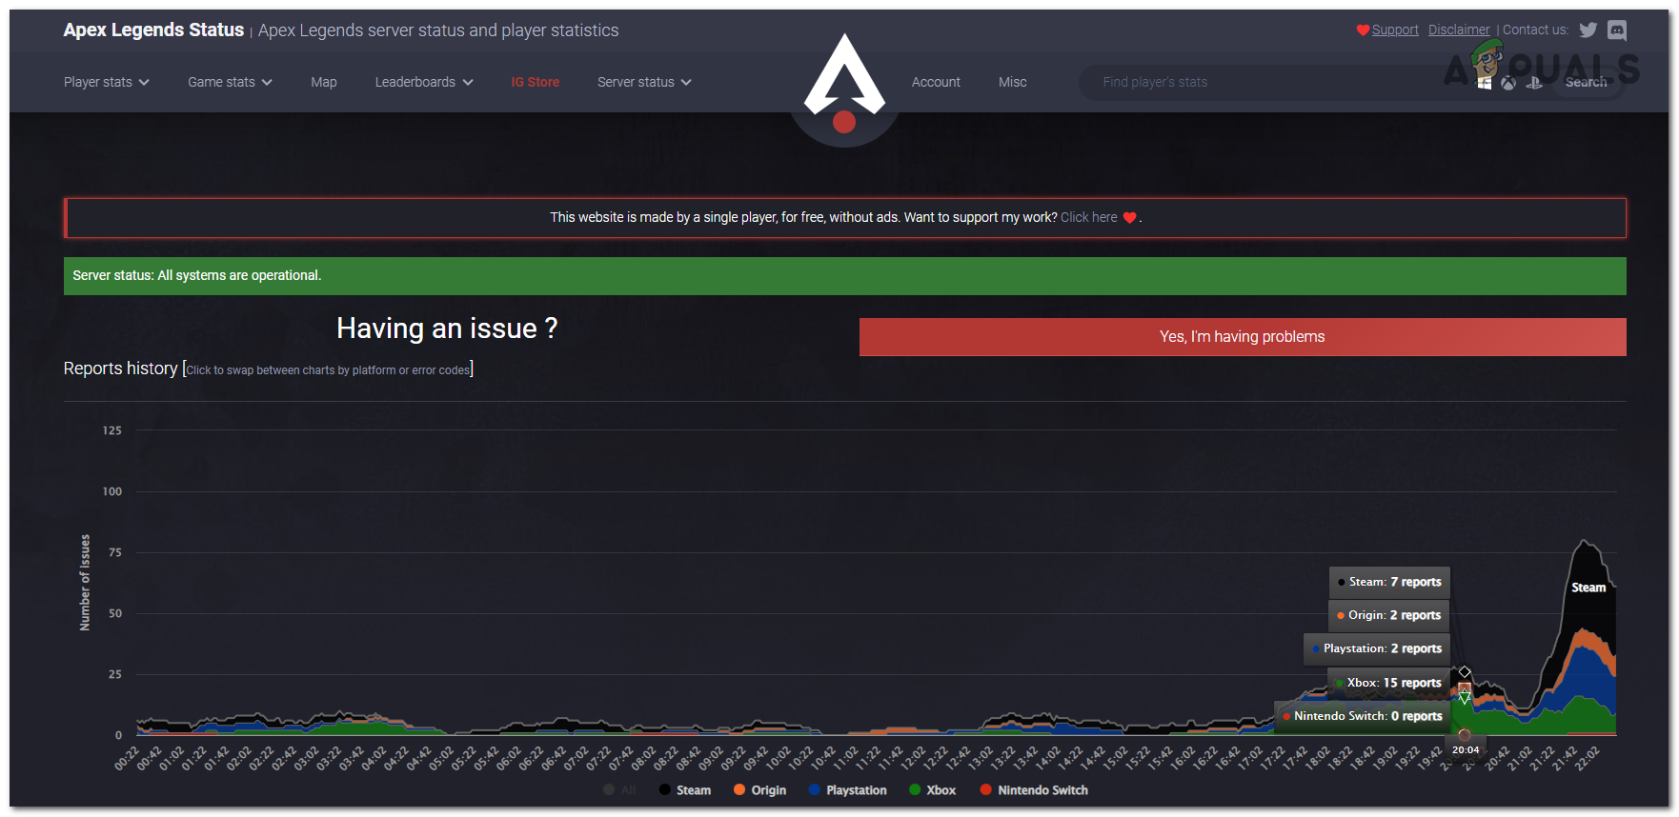Toggle the Xbox series in chart legend
The height and width of the screenshot is (817, 1679).
pos(932,790)
